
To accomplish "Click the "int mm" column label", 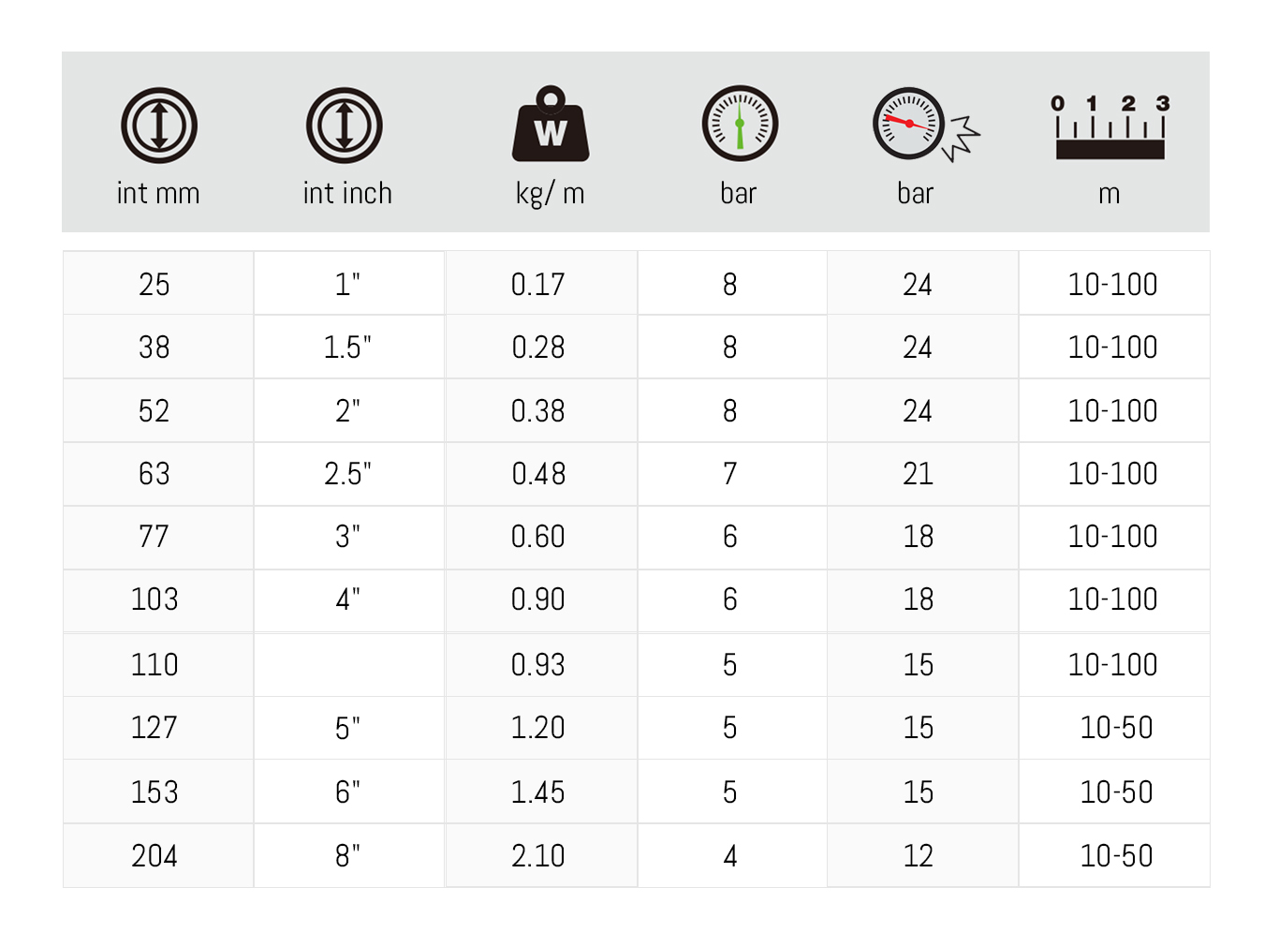I will [x=158, y=193].
